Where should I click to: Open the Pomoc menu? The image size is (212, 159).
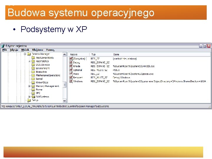(50, 50)
